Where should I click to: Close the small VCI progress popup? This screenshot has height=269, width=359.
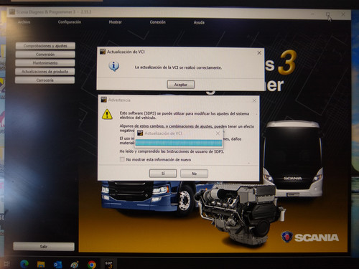[x=218, y=133]
